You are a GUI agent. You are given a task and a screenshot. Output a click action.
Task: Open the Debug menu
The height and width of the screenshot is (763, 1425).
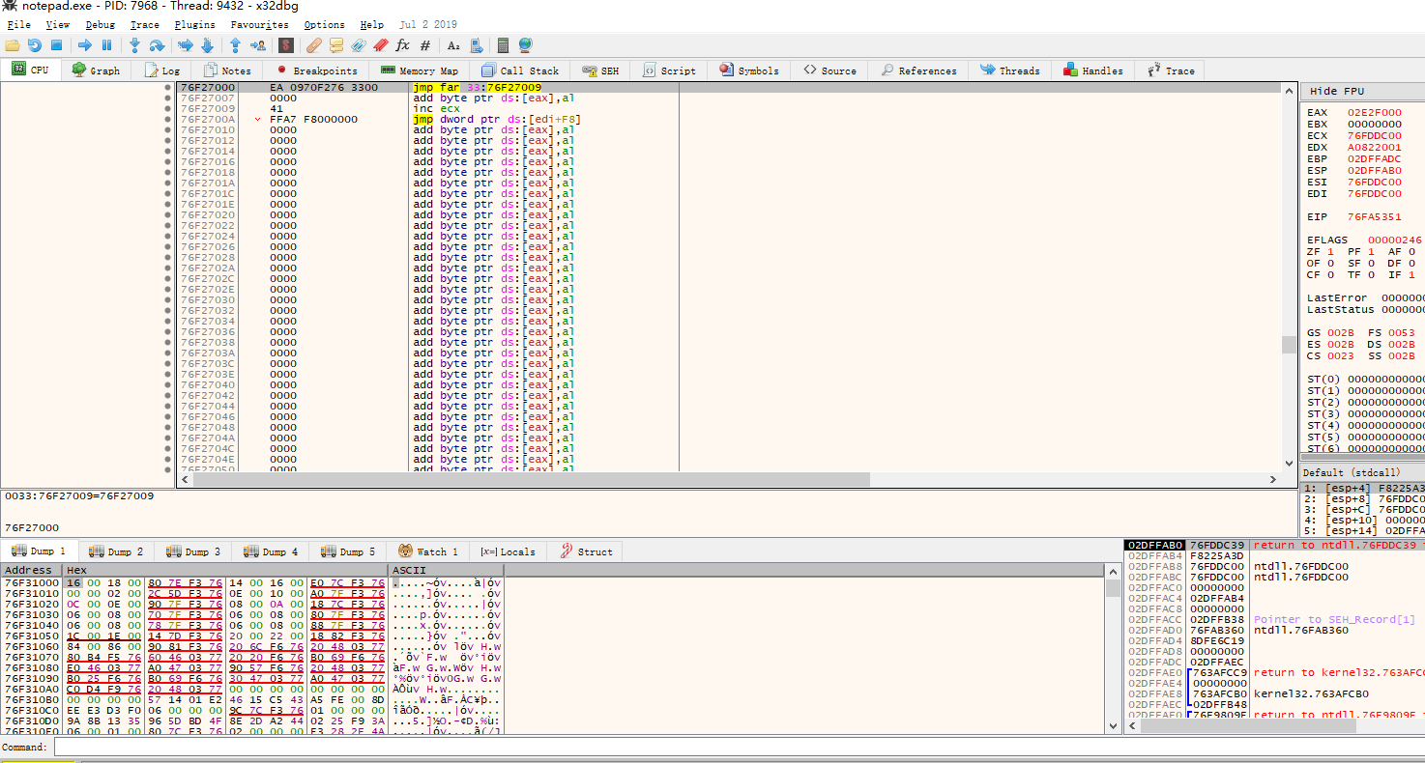point(100,24)
